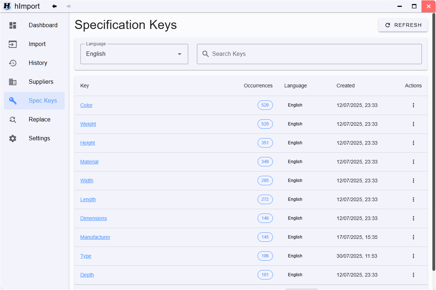Click the Import arrow icon
Viewport: 436px width, 290px height.
pyautogui.click(x=13, y=44)
